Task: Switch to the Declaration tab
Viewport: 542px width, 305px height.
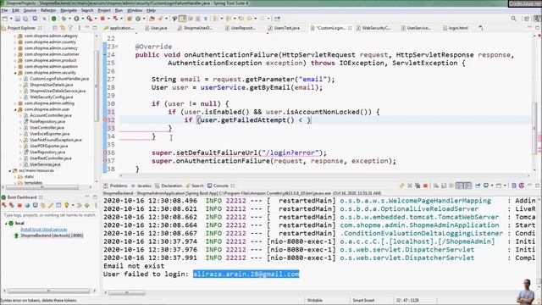Action: 169,186
